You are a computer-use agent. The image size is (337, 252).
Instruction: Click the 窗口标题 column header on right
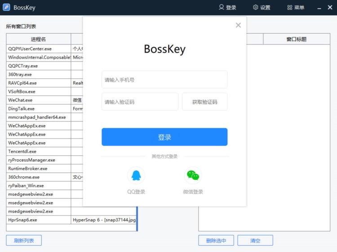point(296,39)
